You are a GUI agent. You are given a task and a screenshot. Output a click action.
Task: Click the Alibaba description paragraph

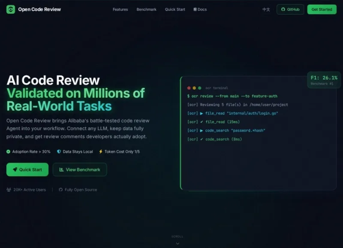(x=78, y=128)
